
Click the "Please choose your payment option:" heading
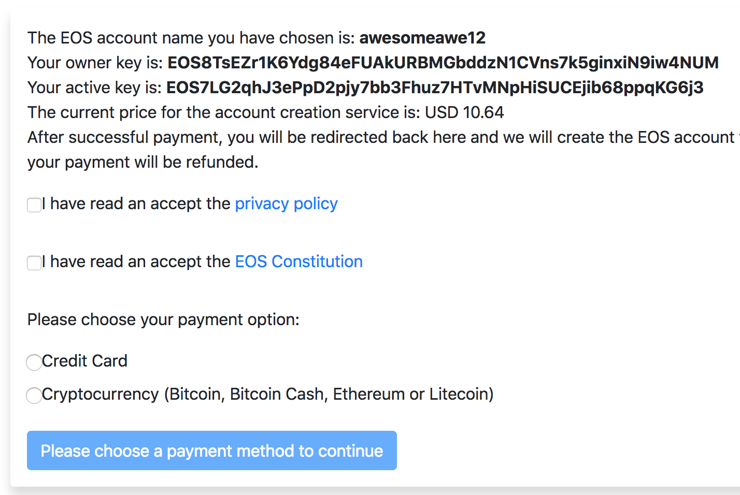coord(163,320)
